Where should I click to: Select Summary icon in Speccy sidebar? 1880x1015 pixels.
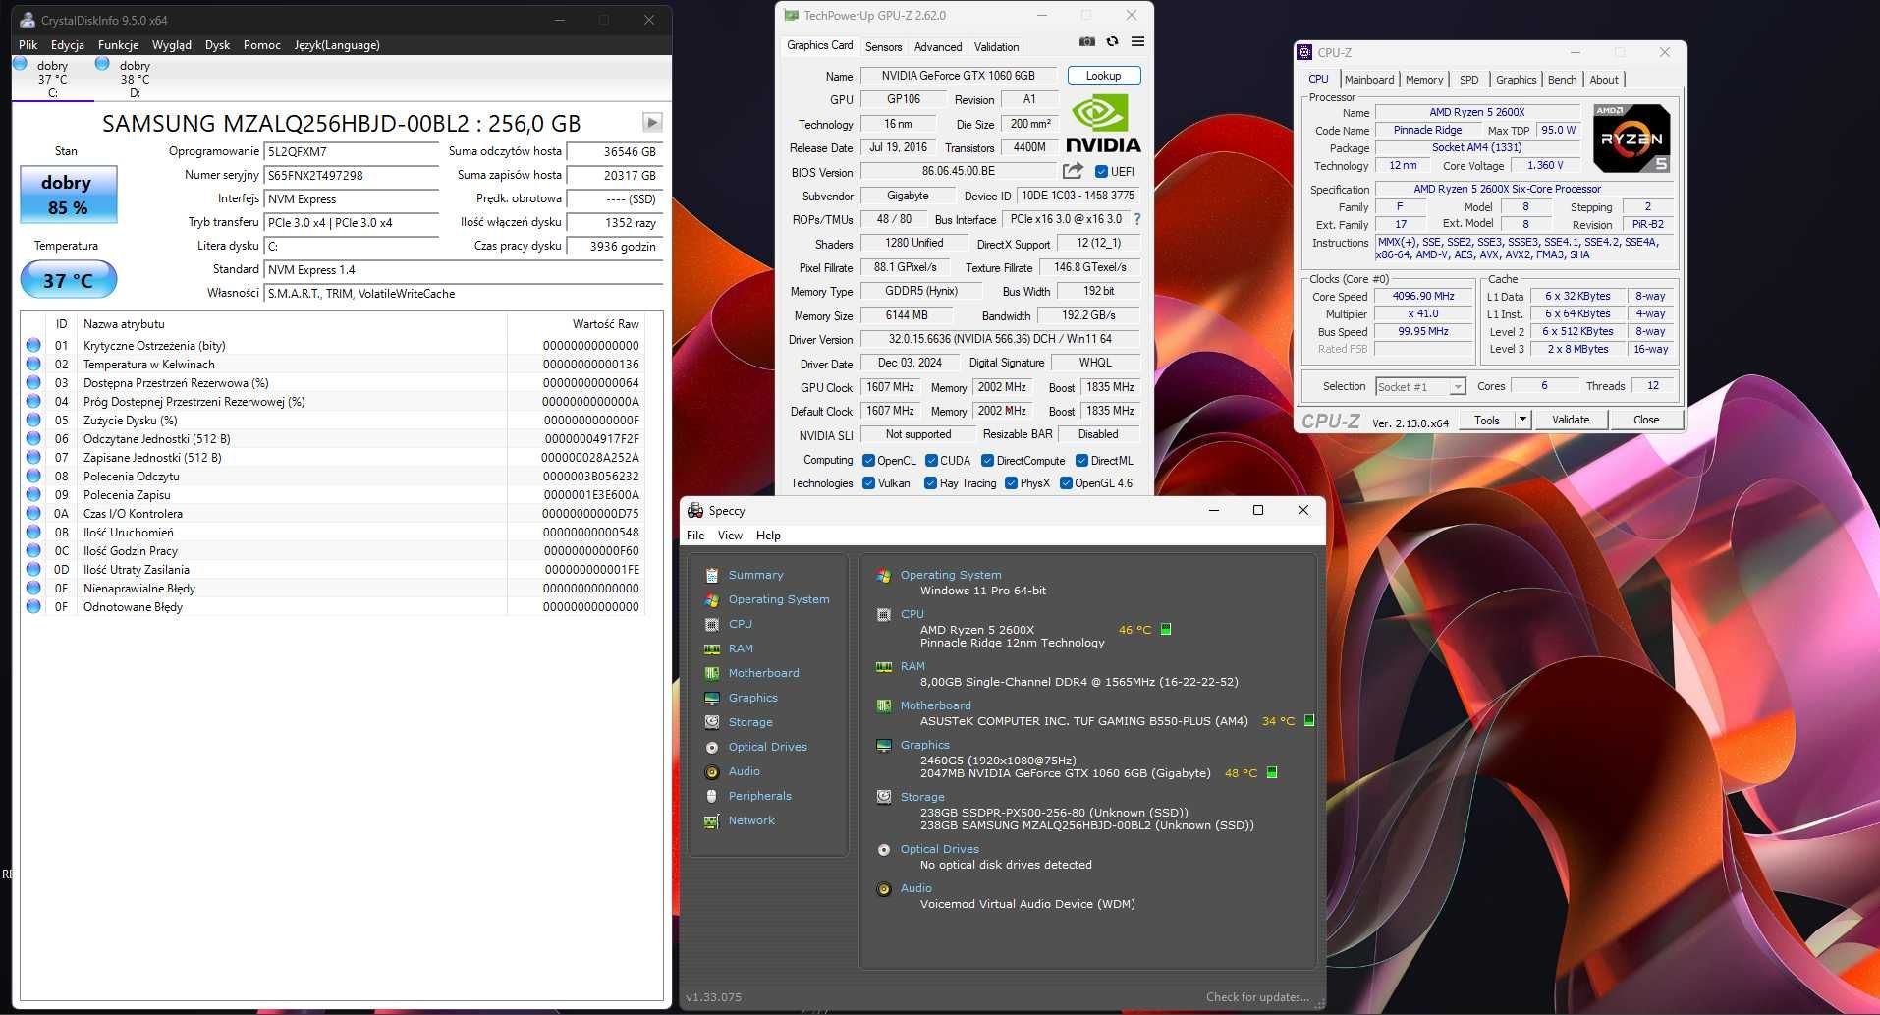712,575
